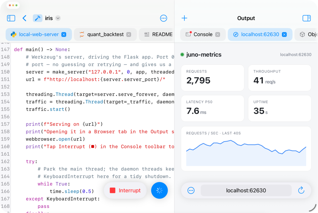Open browser options ellipsis menu

(191, 191)
